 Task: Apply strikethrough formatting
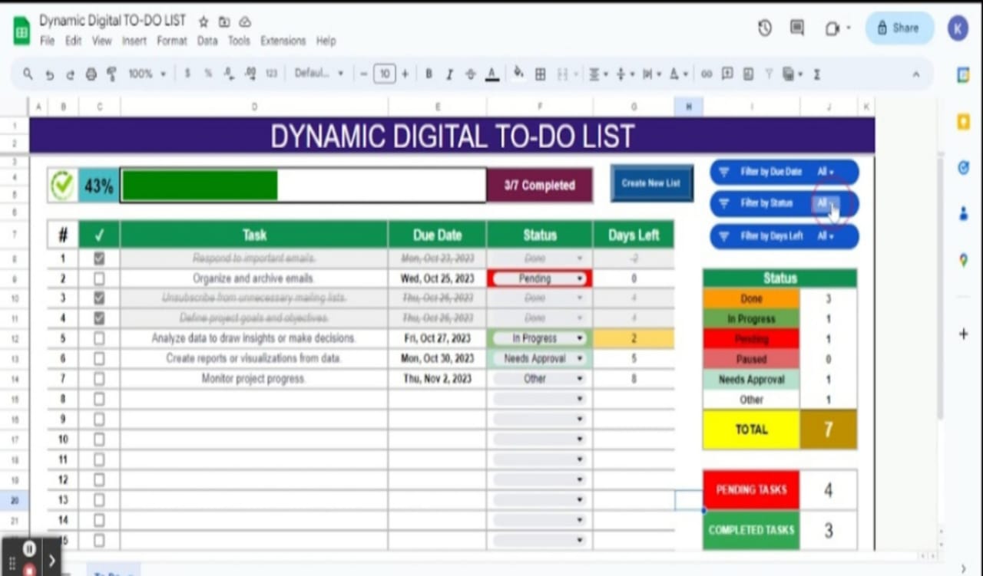tap(471, 74)
